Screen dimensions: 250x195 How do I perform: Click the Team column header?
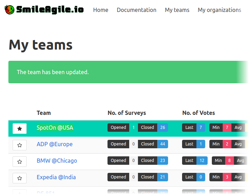click(44, 113)
